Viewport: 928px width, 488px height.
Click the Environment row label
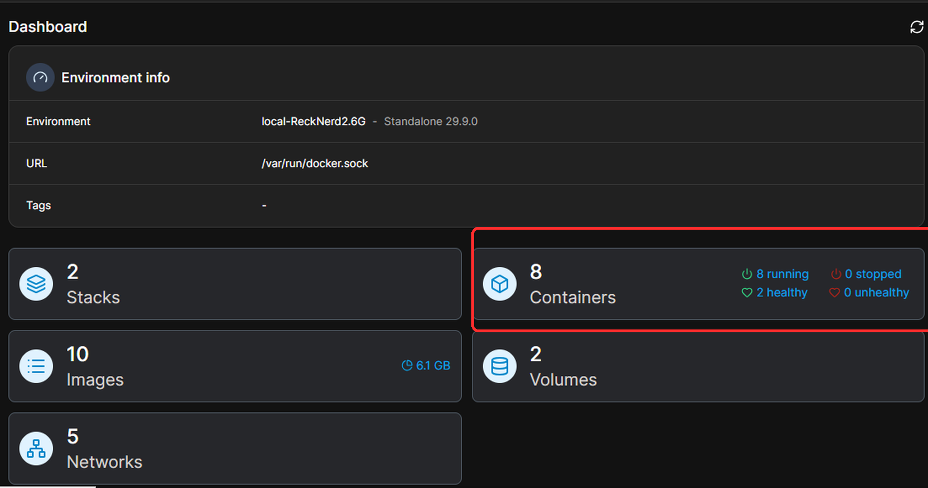coord(58,122)
